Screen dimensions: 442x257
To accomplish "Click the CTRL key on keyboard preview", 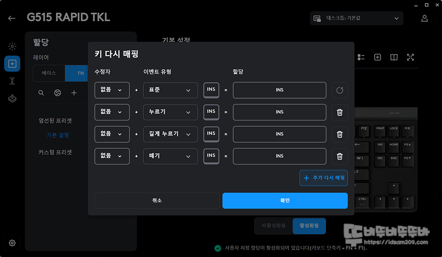I will [362, 202].
